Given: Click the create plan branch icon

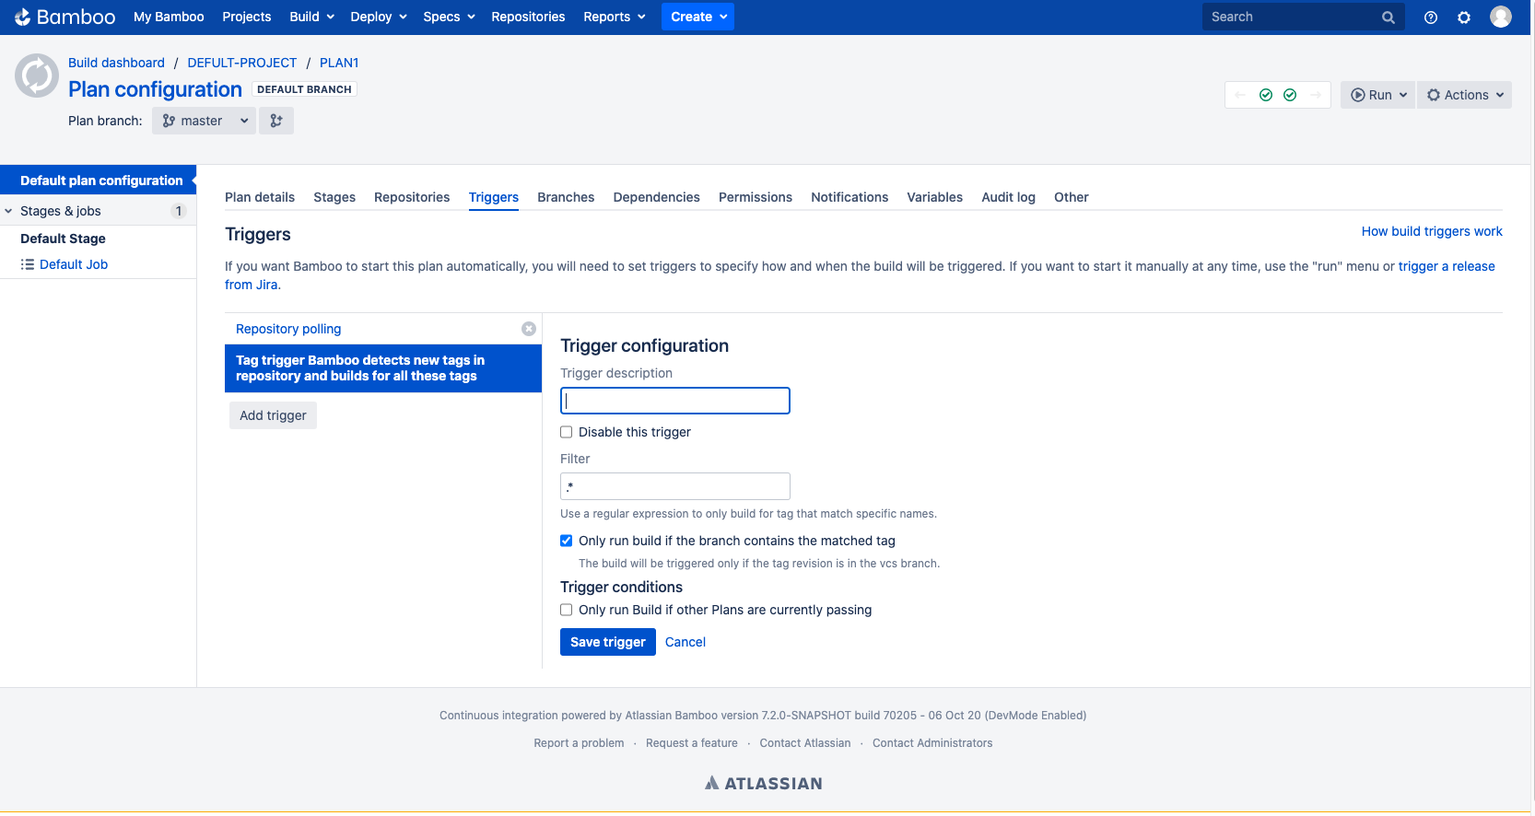Looking at the screenshot, I should pos(276,121).
